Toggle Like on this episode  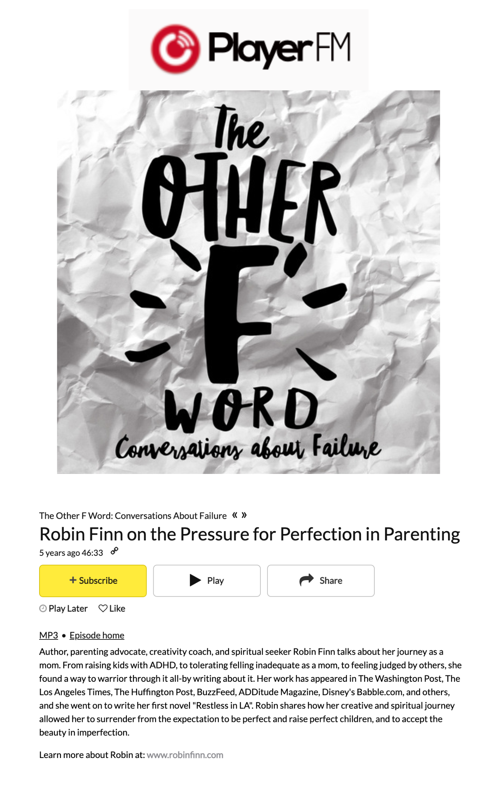tap(112, 608)
